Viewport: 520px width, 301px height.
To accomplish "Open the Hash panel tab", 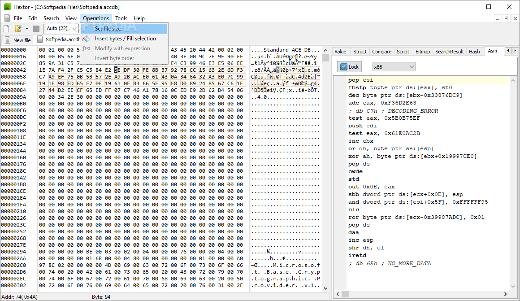I will pyautogui.click(x=474, y=52).
